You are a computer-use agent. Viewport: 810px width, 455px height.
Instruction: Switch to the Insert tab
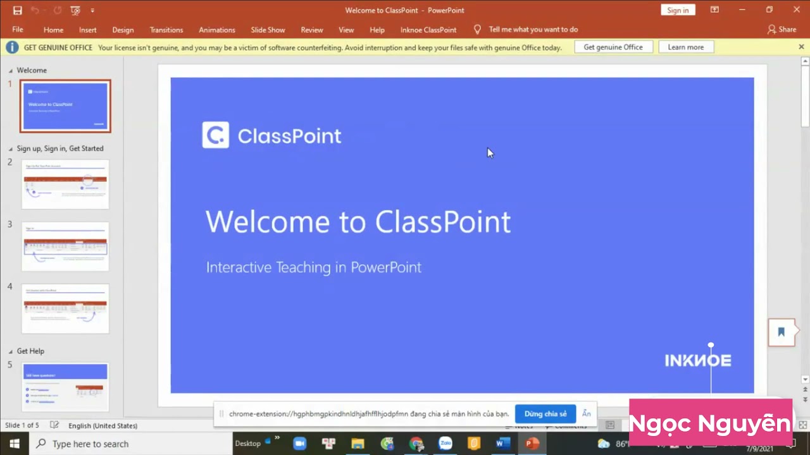pyautogui.click(x=88, y=30)
